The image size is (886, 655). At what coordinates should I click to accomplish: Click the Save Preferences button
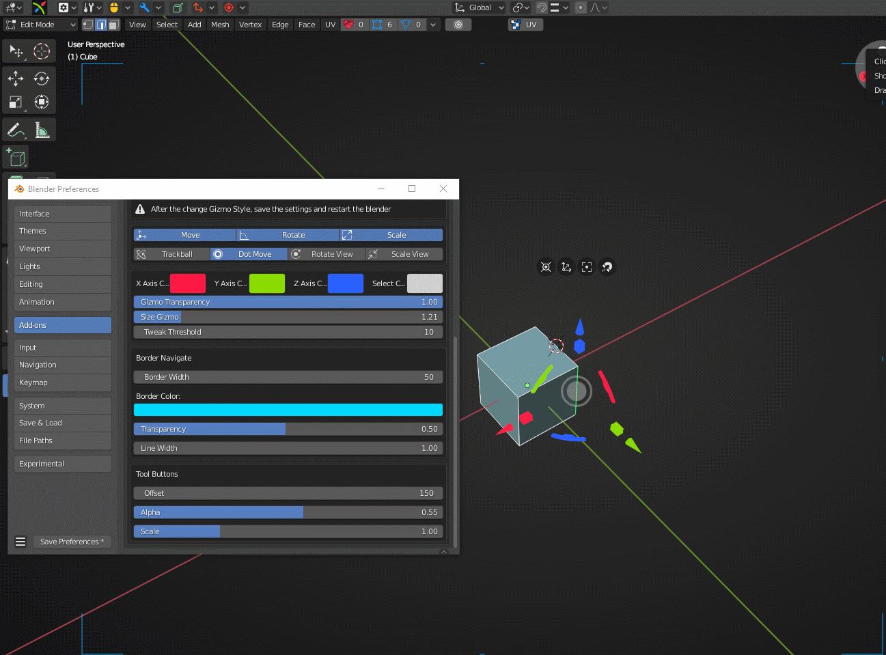(72, 541)
